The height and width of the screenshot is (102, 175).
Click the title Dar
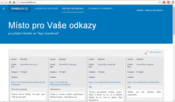(x=129, y=87)
